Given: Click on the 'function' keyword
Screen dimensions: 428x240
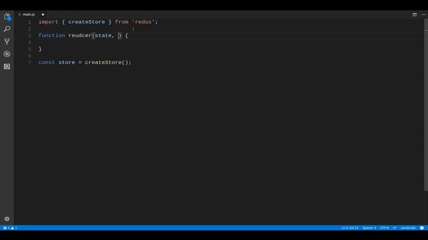Looking at the screenshot, I should [x=52, y=35].
